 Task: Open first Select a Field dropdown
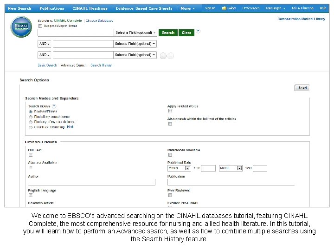(x=135, y=33)
